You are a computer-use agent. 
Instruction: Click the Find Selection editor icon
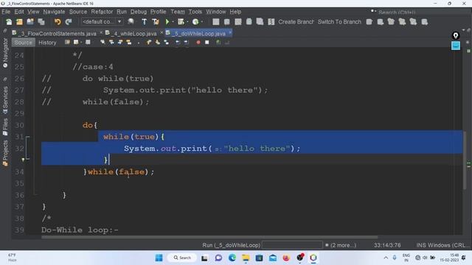point(103,43)
